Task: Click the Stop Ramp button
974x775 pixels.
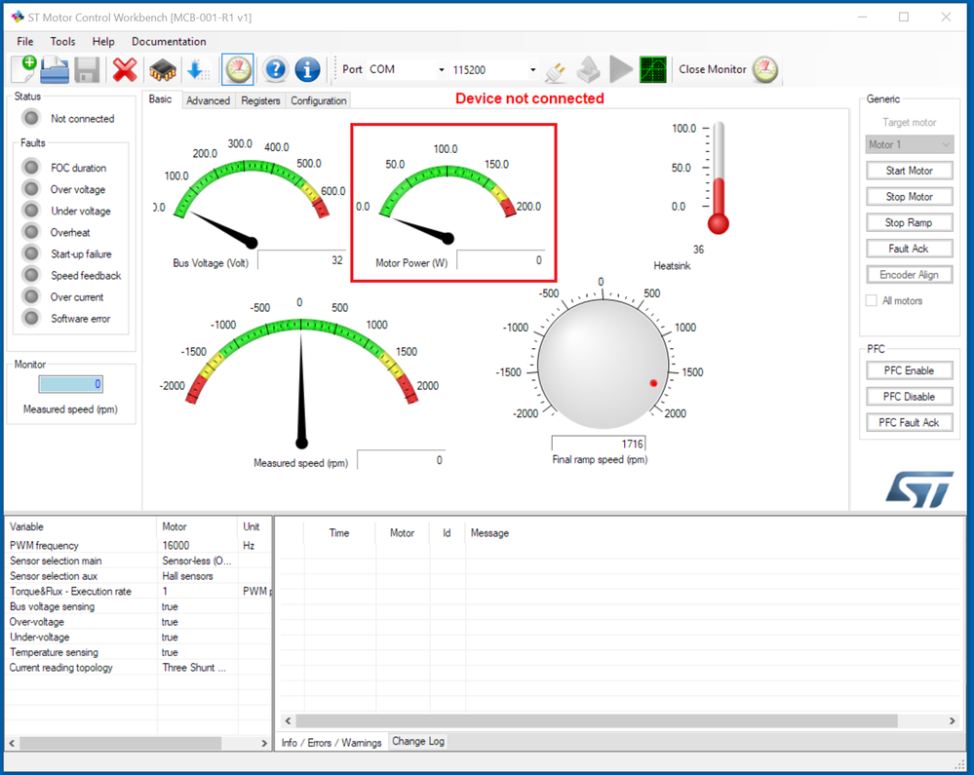Action: [x=910, y=223]
